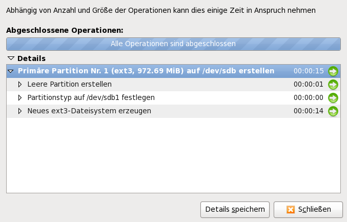Screen dimensions: 347x222
Task: Click green status icon for ext3-Dateisystem erzeugen row
Action: [333, 111]
